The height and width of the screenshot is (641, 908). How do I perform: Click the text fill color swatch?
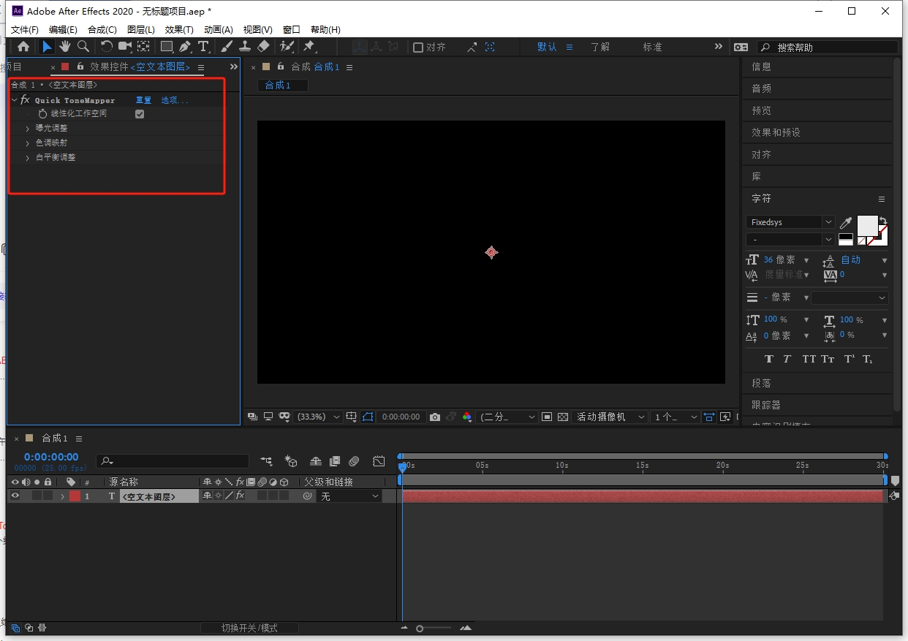867,226
